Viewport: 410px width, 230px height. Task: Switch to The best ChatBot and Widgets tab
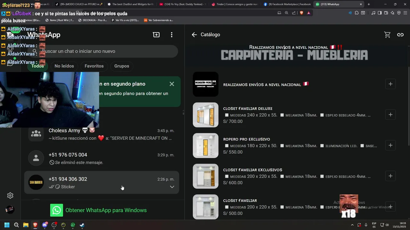pyautogui.click(x=130, y=4)
